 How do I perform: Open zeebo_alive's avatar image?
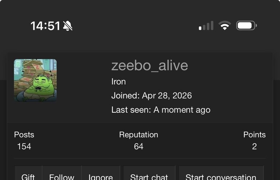[35, 80]
